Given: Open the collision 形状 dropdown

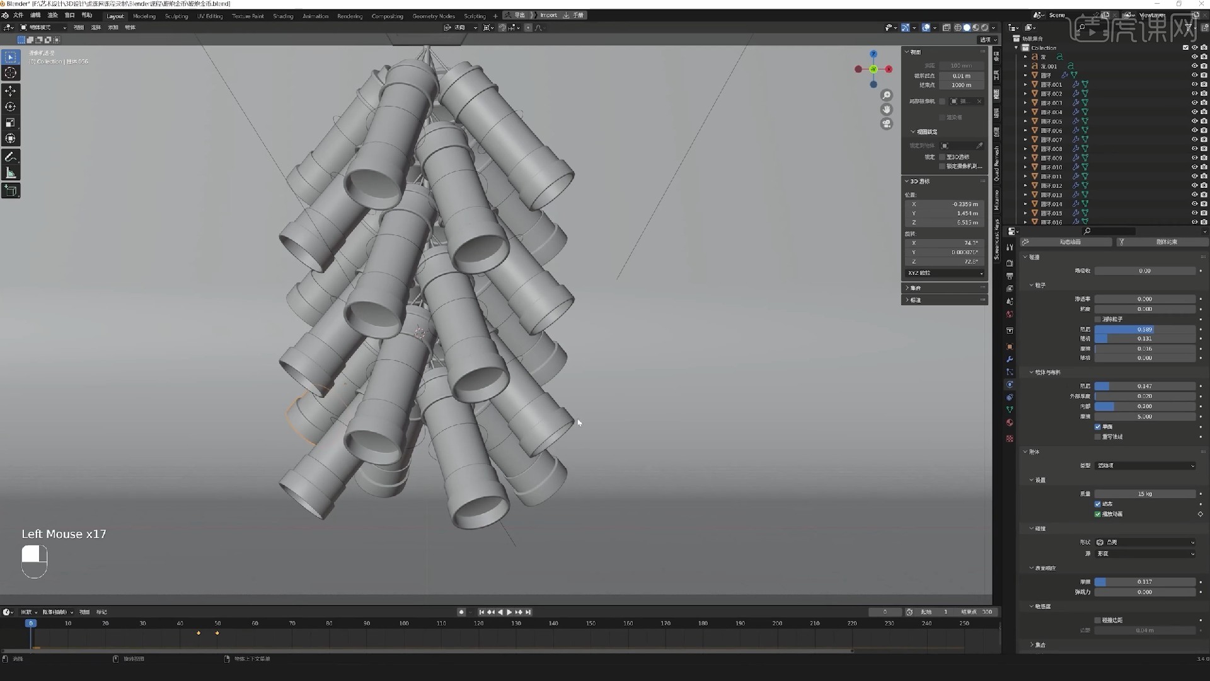Looking at the screenshot, I should [x=1145, y=542].
